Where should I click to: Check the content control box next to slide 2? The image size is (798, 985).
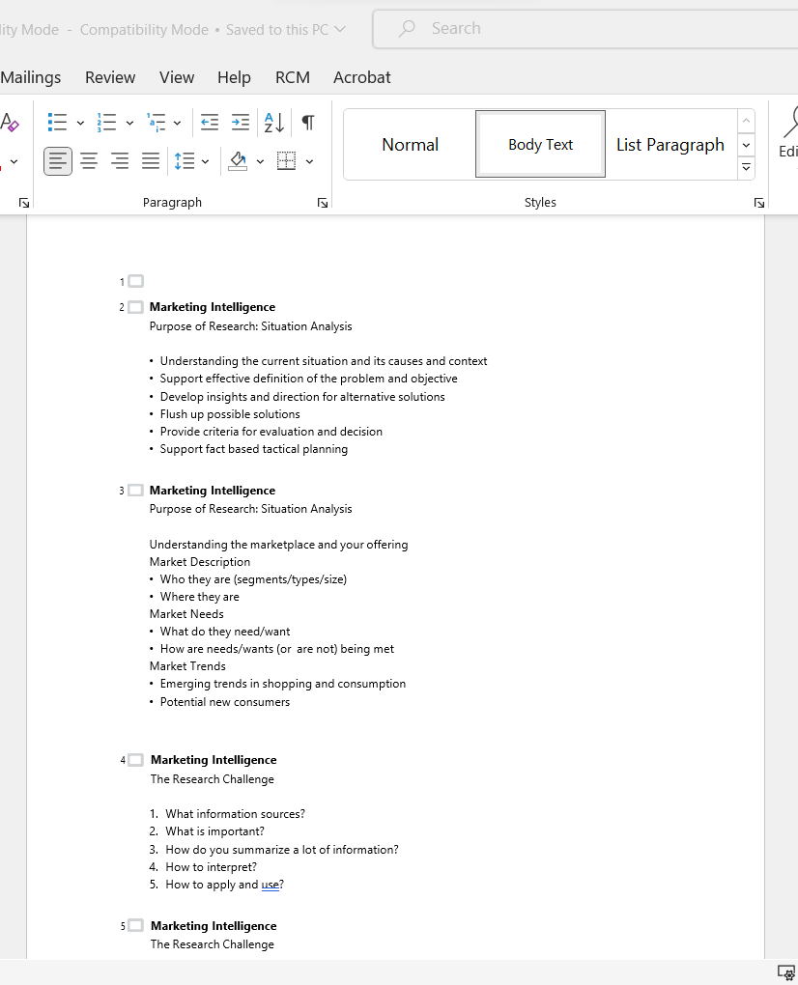coord(135,306)
